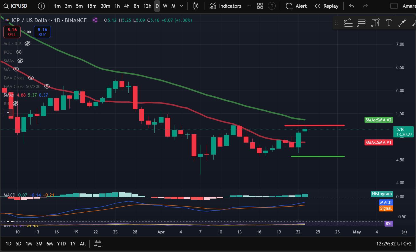The width and height of the screenshot is (416, 252).
Task: Open the ICPUSD symbol search
Action: [16, 6]
